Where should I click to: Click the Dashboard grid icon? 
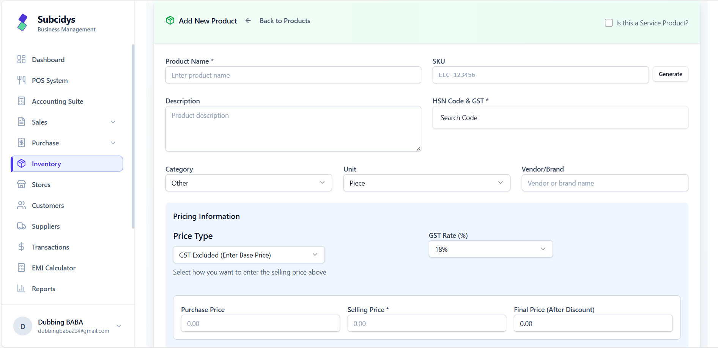(x=21, y=59)
